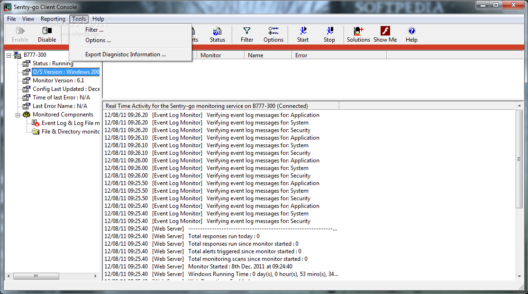Screen dimensions: 528x294
Task: Choose Filter ... from Tools menu
Action: pos(130,30)
